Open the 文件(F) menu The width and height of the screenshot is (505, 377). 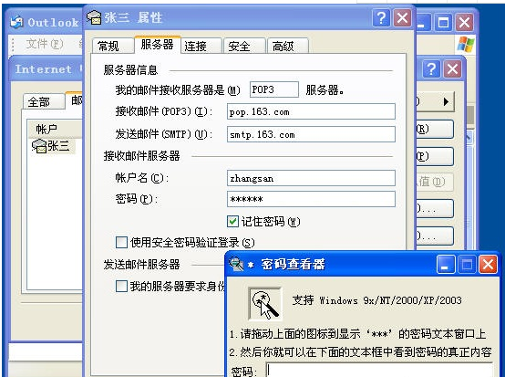[x=45, y=44]
